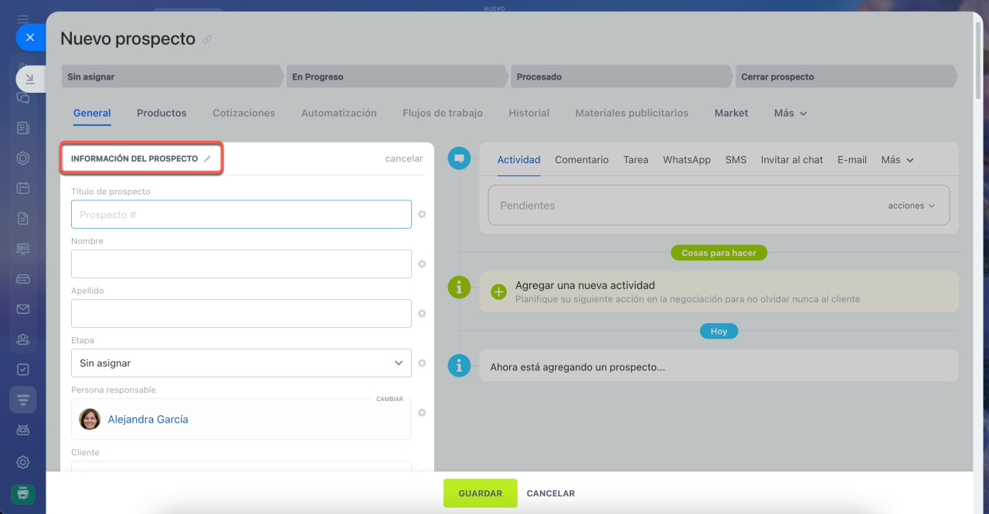Viewport: 989px width, 514px height.
Task: Click the Título de prospecto input field
Action: point(241,214)
